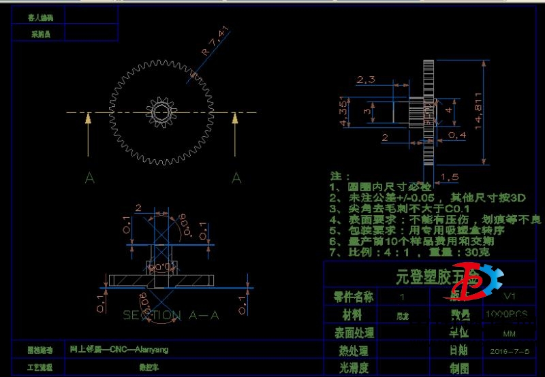Click the V1 version cell
This screenshot has height=377, width=545.
pyautogui.click(x=508, y=297)
